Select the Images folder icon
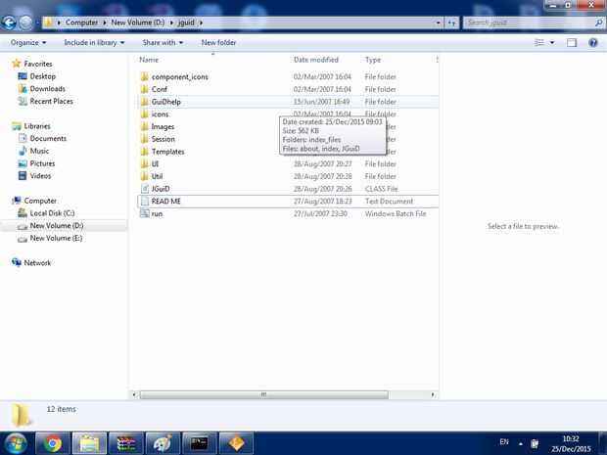The height and width of the screenshot is (455, 607). (144, 126)
